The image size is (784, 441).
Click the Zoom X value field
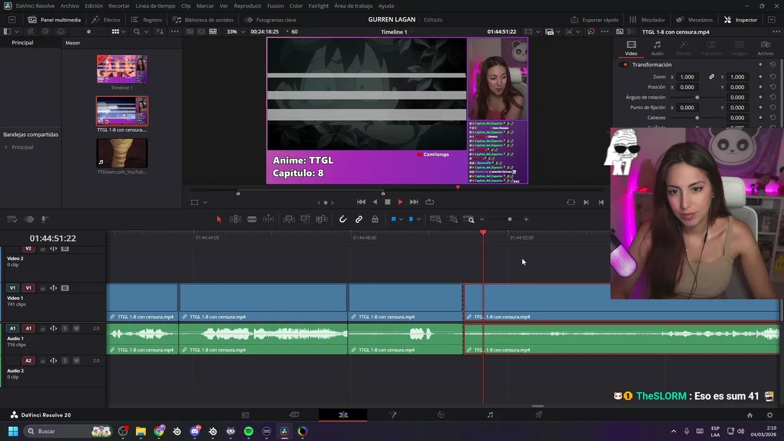click(687, 77)
